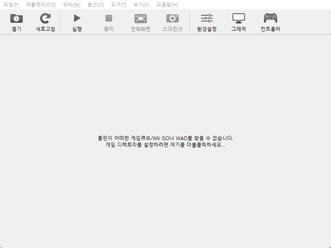Image resolution: width=331 pixels, height=248 pixels.
Task: Click the 환경설정 text label in the toolbar
Action: 207,29
